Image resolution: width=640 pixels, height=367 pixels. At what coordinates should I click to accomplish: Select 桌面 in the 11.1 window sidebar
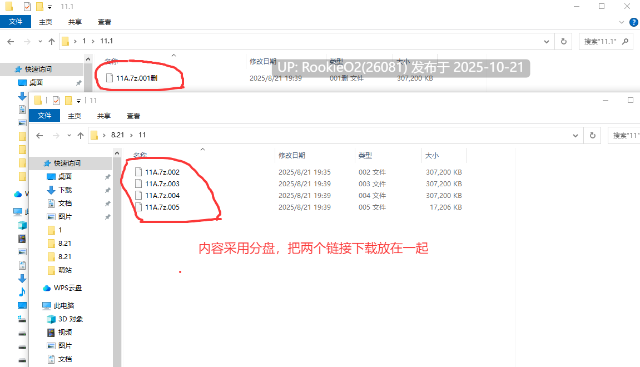coord(36,83)
